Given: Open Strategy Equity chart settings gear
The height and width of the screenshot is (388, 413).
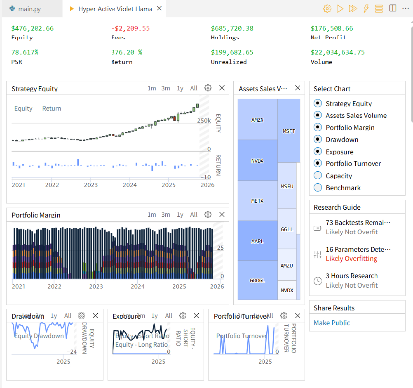Looking at the screenshot, I should (208, 88).
